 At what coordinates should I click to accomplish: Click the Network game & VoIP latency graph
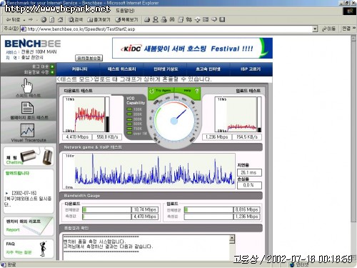click(x=149, y=171)
